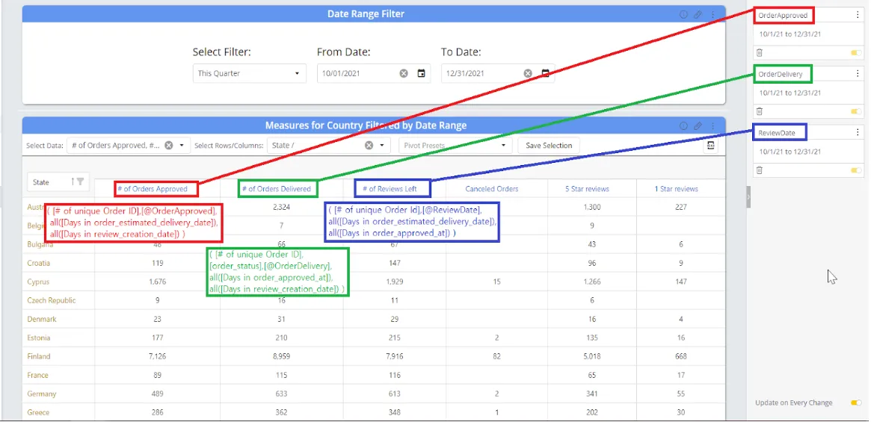Screen dimensions: 871x422
Task: Toggle the OrderDelivery filter switch
Action: pos(856,111)
